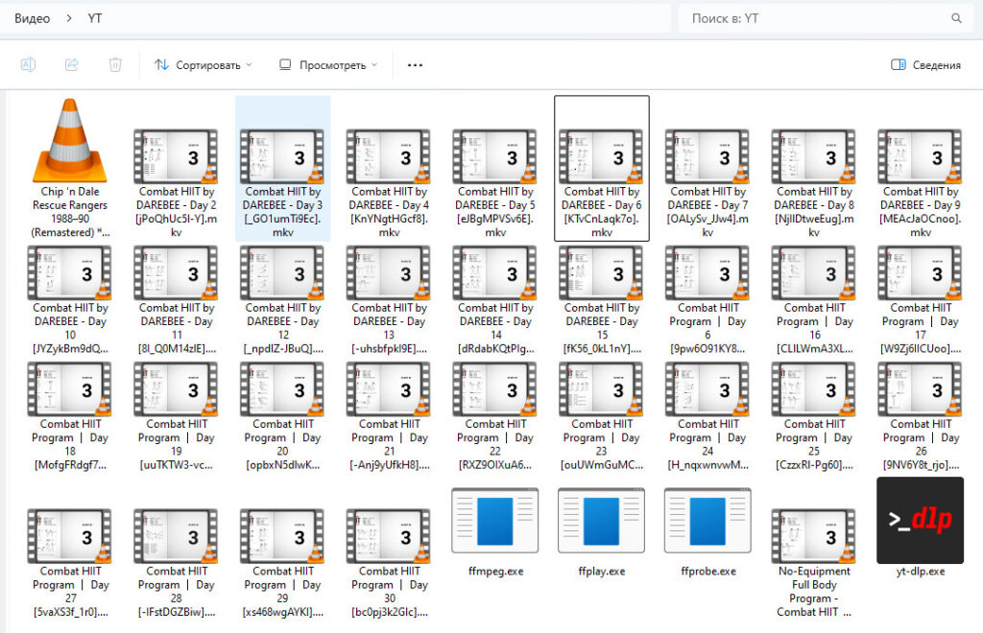
Task: Select the ffprobe.exe file icon
Action: 707,521
